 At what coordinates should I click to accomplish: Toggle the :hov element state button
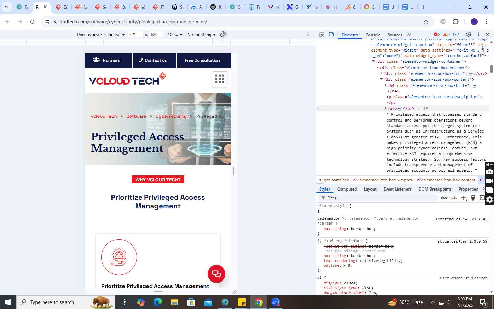coord(444,198)
